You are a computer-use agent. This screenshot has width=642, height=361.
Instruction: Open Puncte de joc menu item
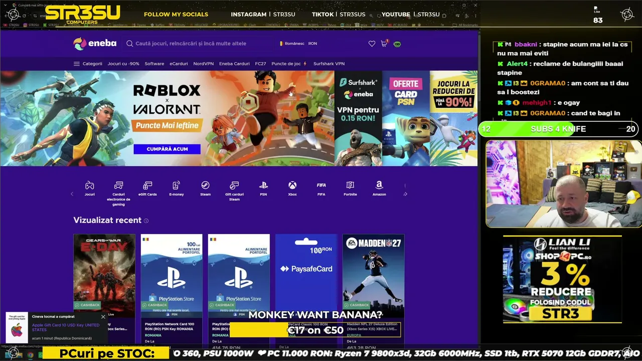point(289,64)
